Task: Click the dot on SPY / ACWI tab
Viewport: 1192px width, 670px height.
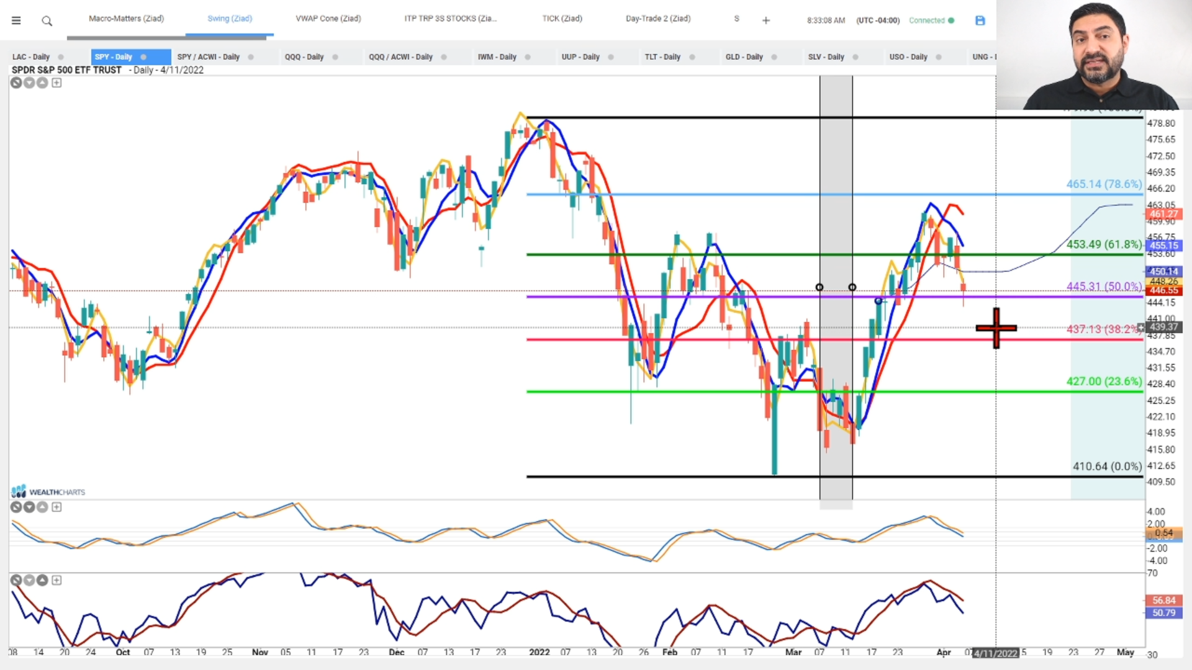Action: click(x=251, y=57)
